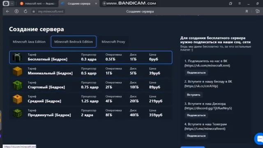Click the https://vk.cc/cmJUVp link text
Image resolution: width=263 pixels, height=148 pixels.
tap(201, 86)
